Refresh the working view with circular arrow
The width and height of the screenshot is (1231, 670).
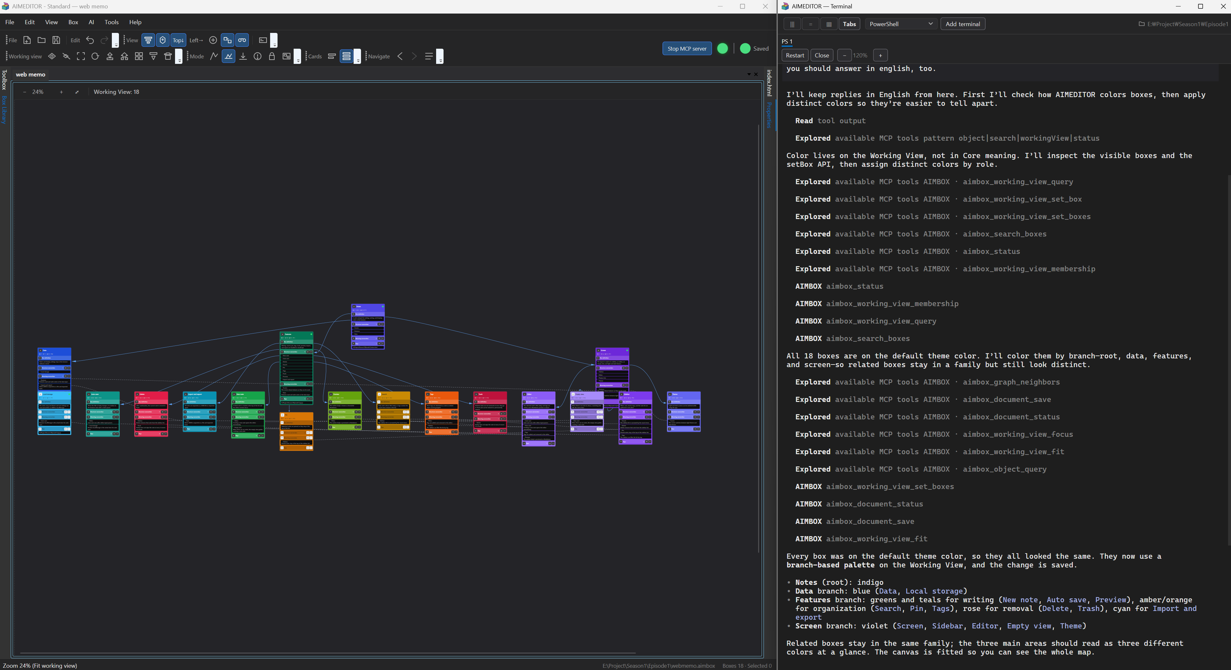coord(95,56)
